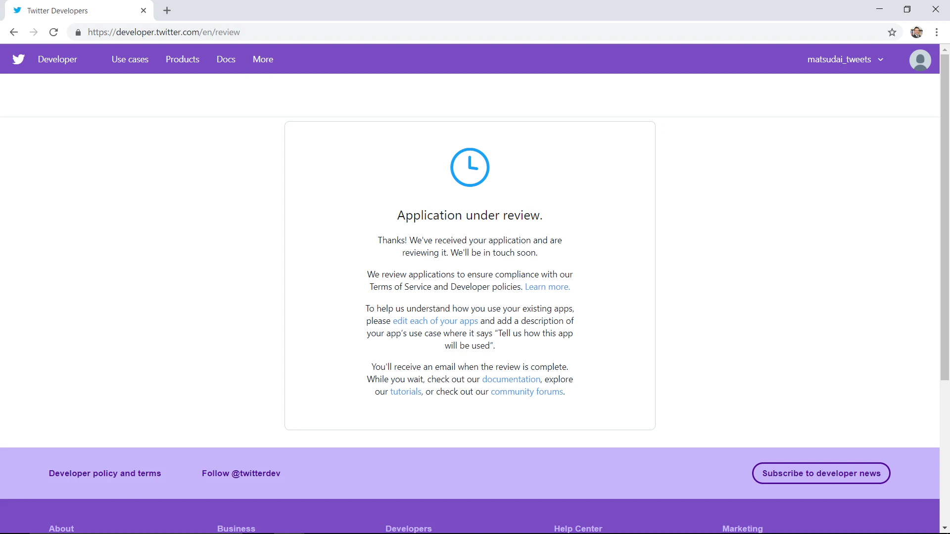Click Subscribe to developer news button
This screenshot has height=534, width=950.
(x=821, y=473)
